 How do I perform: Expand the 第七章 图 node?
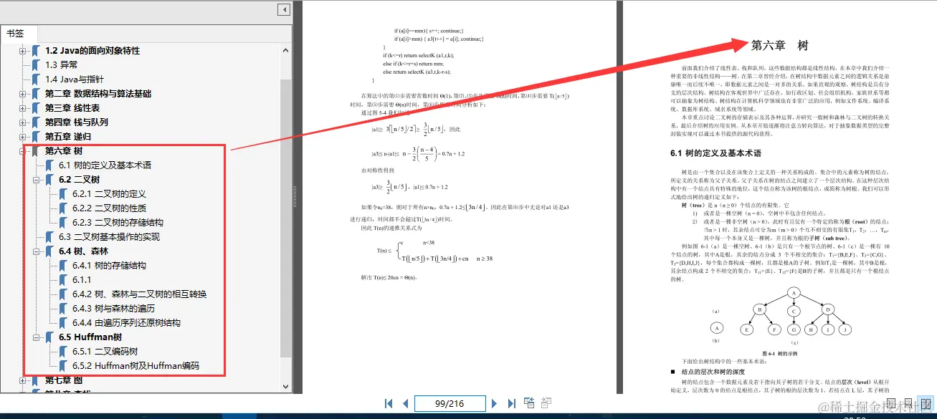click(x=23, y=380)
